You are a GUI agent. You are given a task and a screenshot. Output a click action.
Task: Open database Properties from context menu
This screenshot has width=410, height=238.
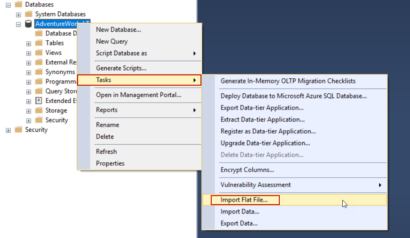110,163
